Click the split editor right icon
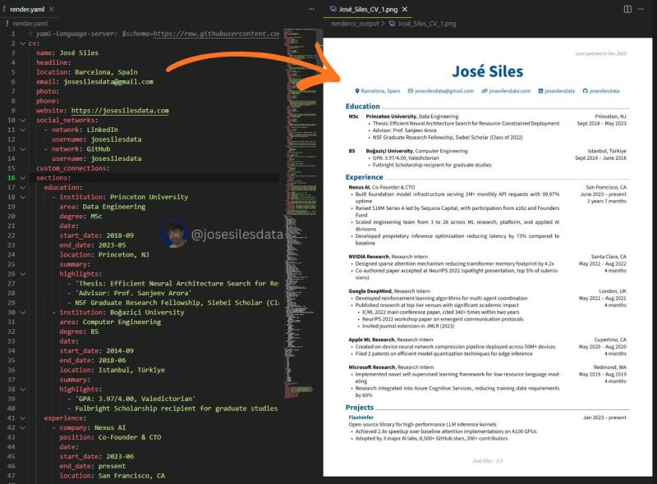The width and height of the screenshot is (657, 484). click(627, 9)
